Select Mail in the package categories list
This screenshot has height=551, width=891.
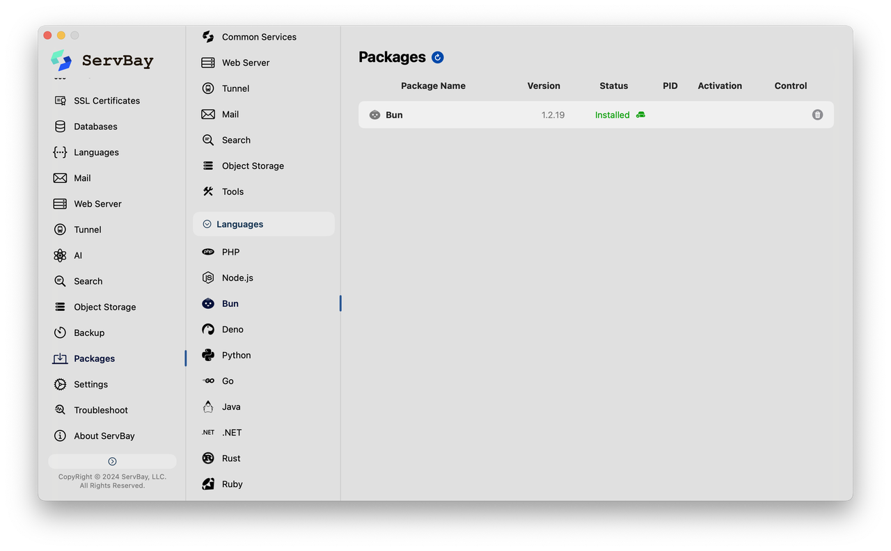click(x=230, y=114)
